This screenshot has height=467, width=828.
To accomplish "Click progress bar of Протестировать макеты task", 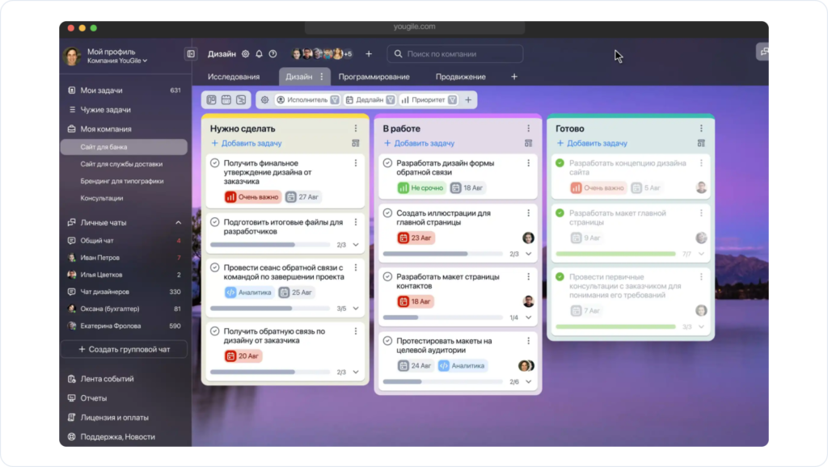I will point(442,381).
